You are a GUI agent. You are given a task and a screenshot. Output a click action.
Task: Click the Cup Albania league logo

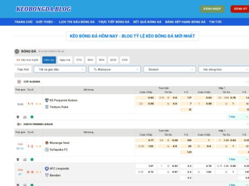[x=19, y=82]
